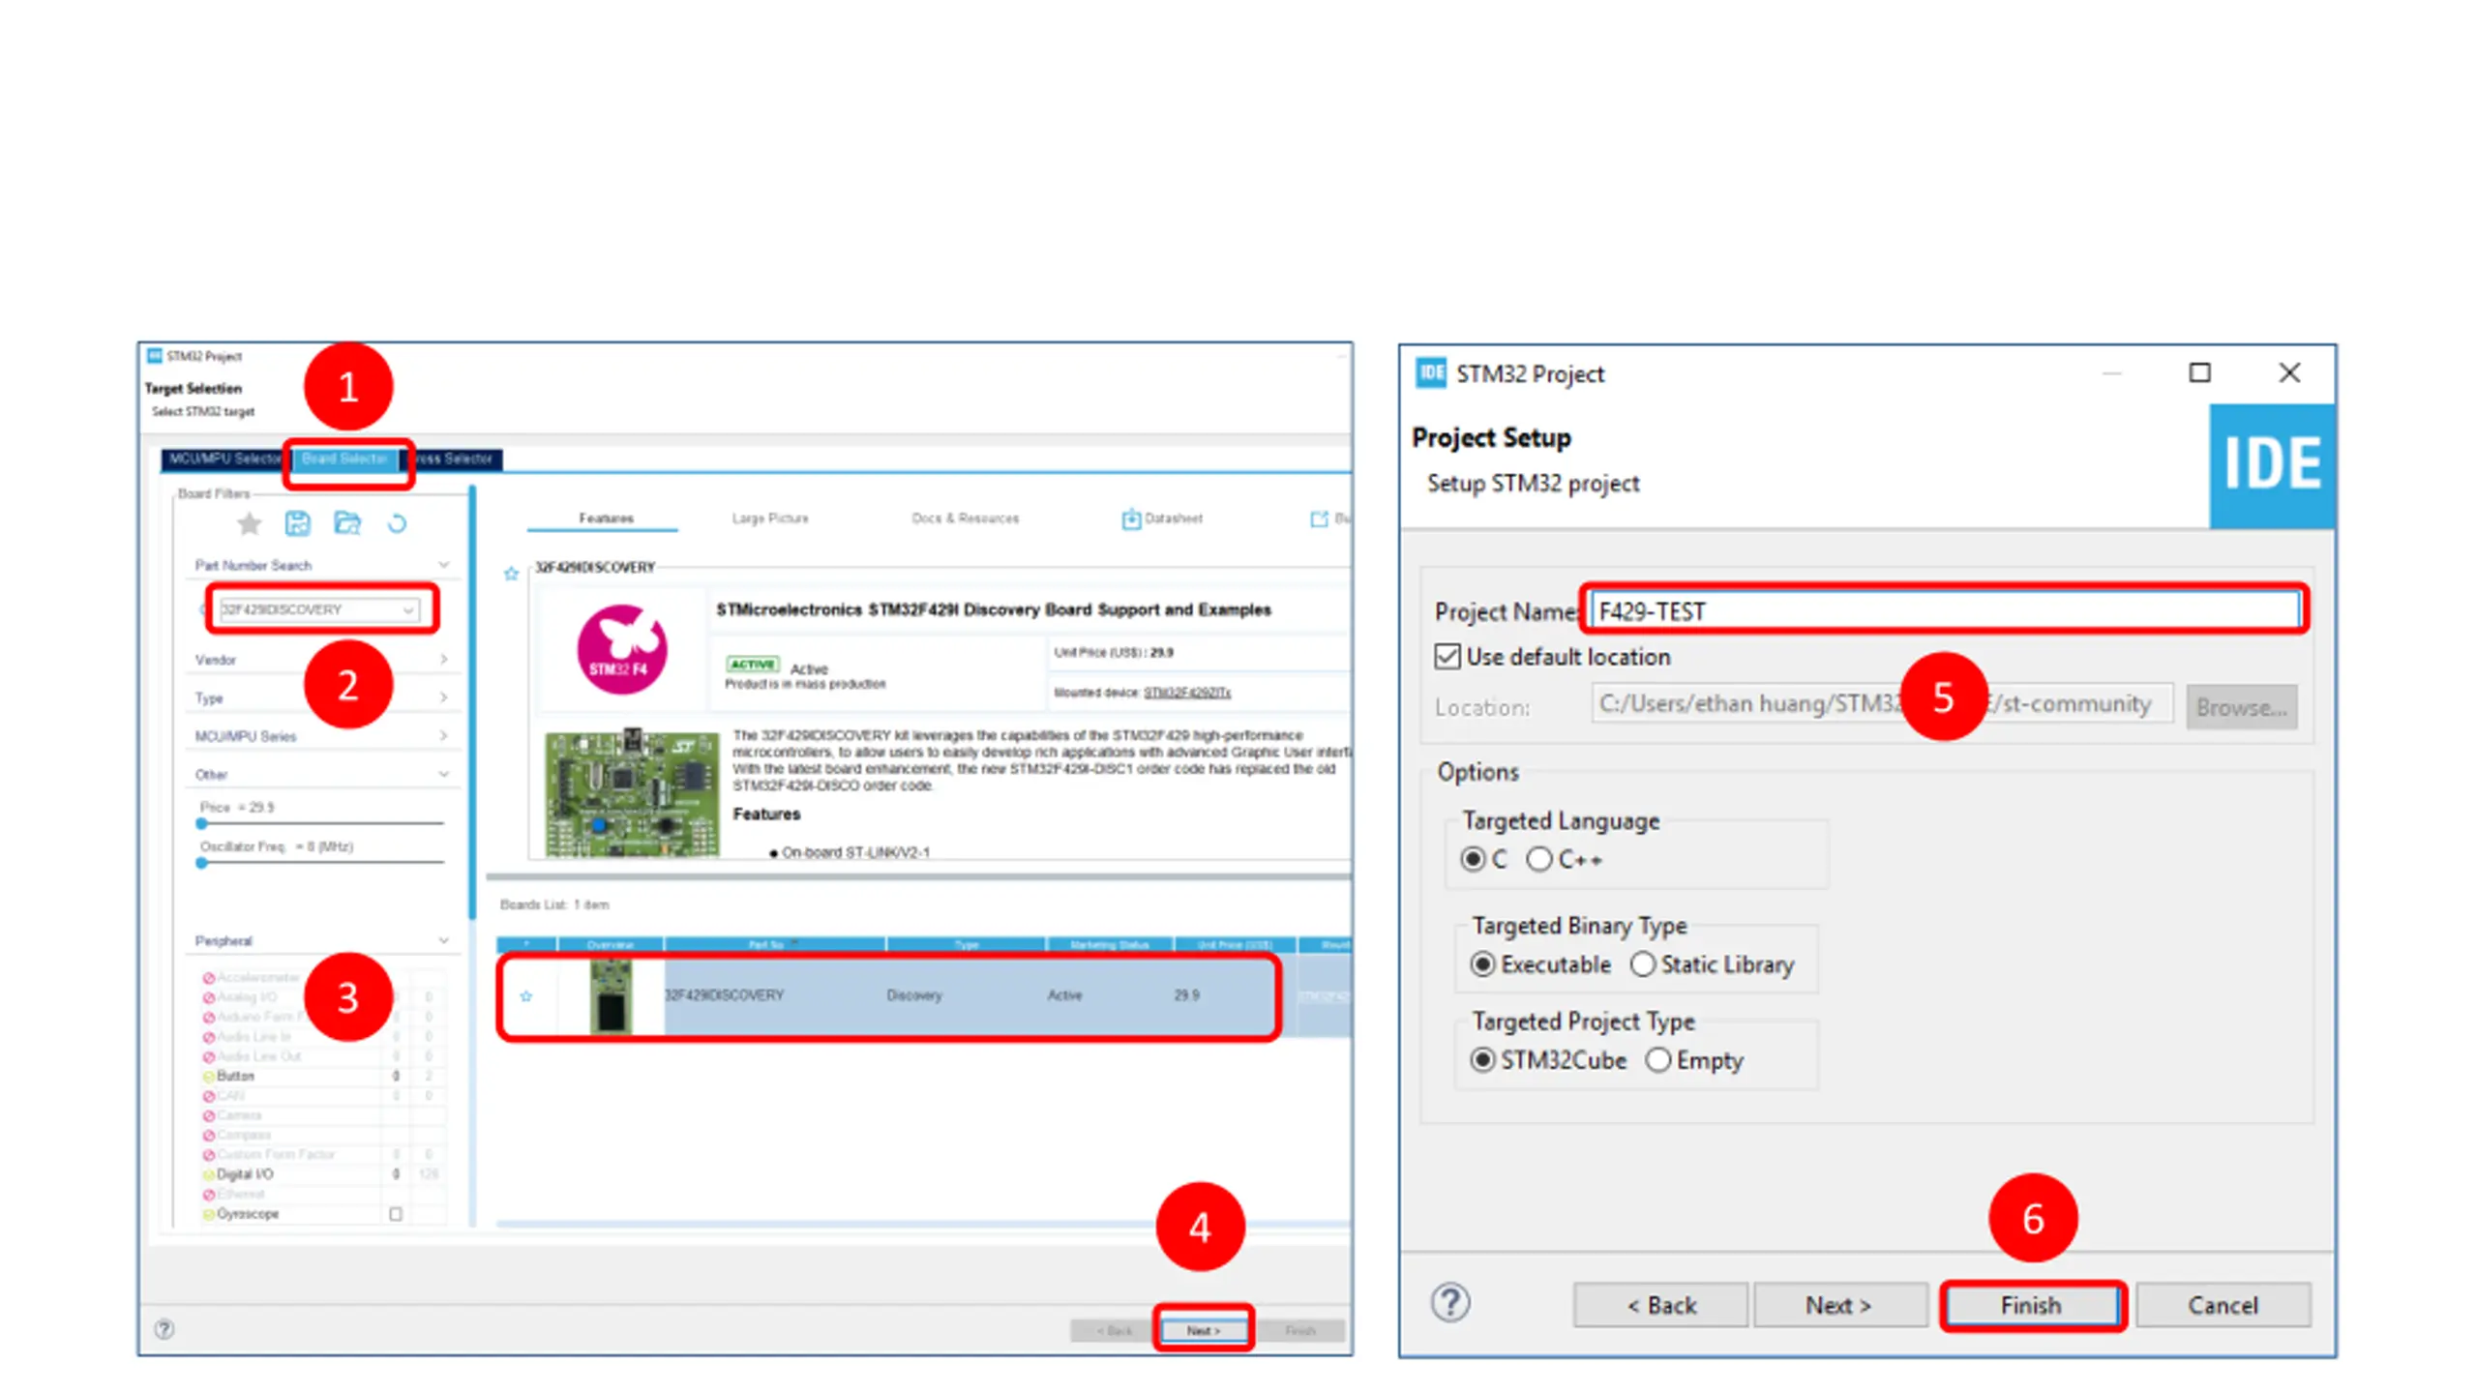This screenshot has height=1393, width=2477.
Task: Open the 32F429IDISCOVERY part number dropdown
Action: (408, 610)
